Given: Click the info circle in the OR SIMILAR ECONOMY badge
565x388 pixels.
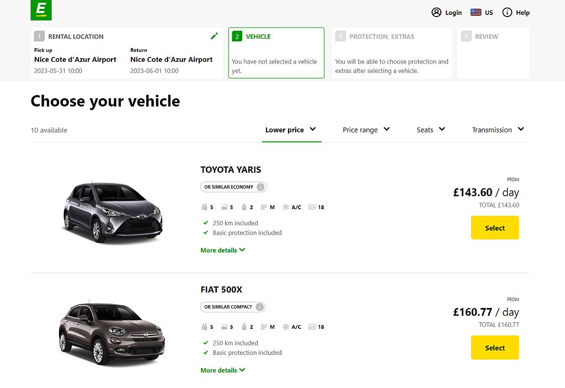Looking at the screenshot, I should click(x=261, y=187).
